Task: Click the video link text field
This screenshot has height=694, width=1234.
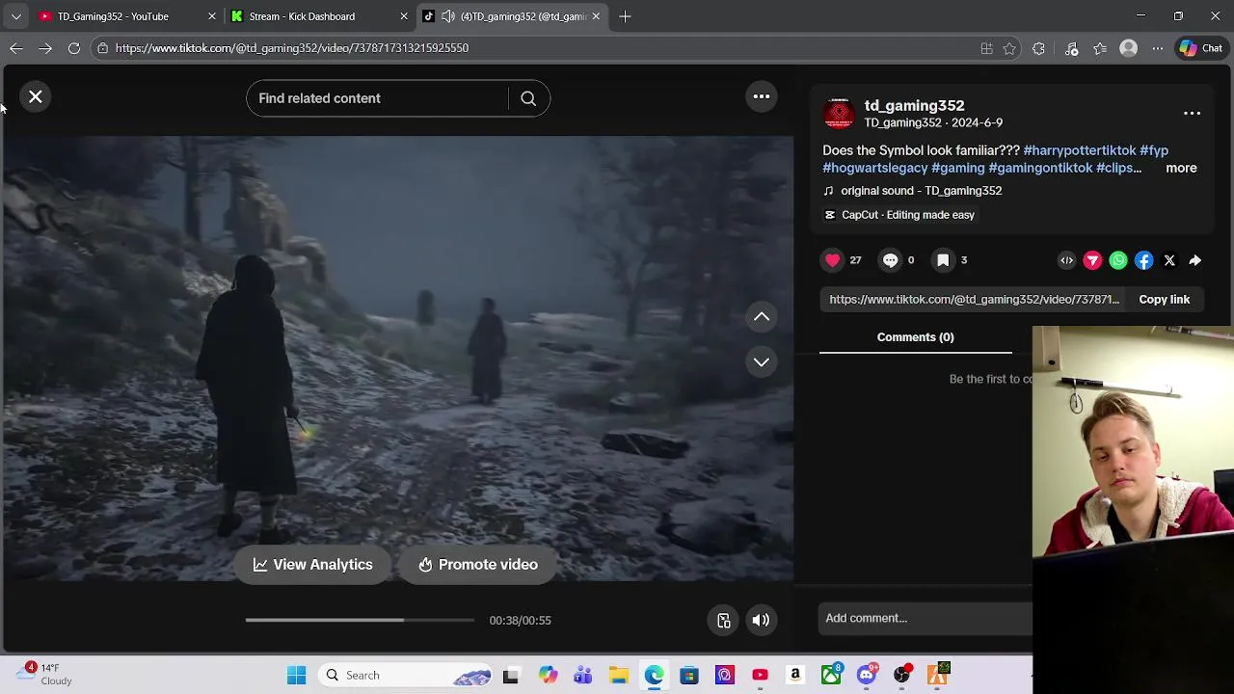Action: point(974,300)
